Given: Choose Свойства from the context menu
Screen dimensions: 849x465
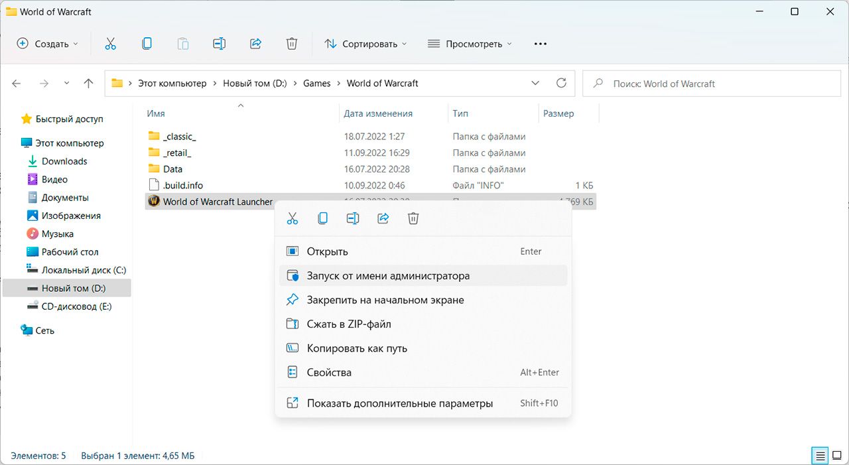Looking at the screenshot, I should (329, 372).
